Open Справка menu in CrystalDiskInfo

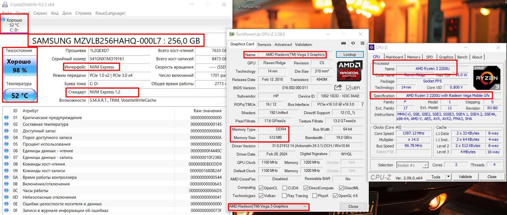tap(83, 13)
